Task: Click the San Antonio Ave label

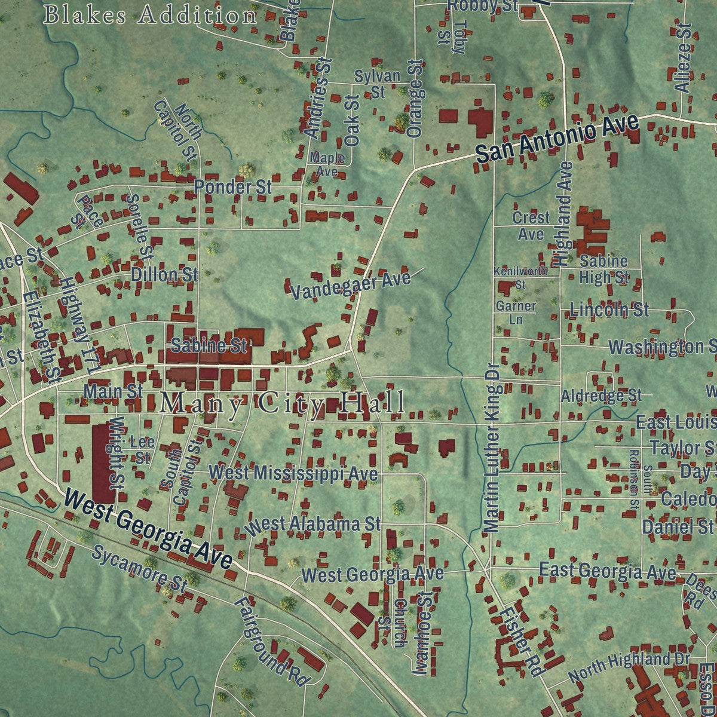Action: 557,137
